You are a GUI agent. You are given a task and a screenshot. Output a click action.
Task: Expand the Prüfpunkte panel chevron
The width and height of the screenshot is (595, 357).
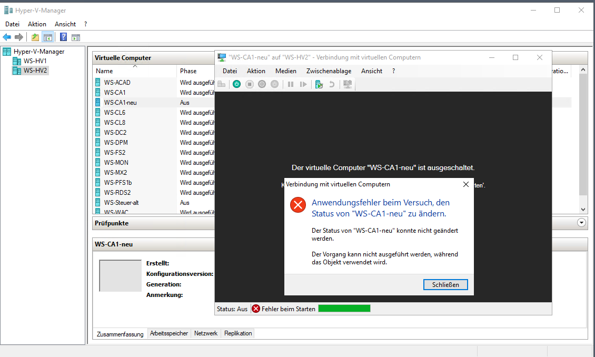point(581,223)
